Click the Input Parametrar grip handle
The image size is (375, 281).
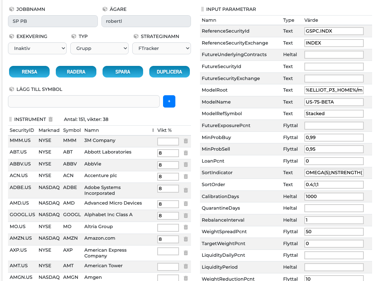click(x=203, y=9)
